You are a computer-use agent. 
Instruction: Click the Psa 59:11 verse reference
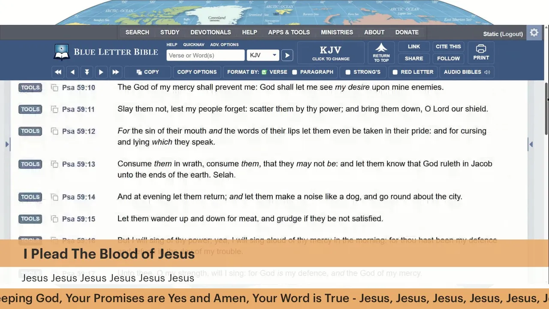click(78, 109)
